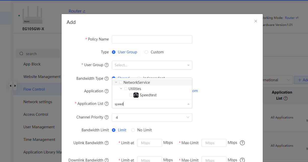Click the Working Mode Router switch icon
Image resolution: width=308 pixels, height=162 pixels.
[297, 18]
